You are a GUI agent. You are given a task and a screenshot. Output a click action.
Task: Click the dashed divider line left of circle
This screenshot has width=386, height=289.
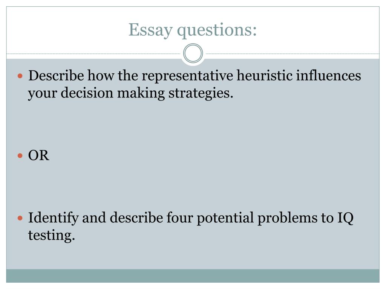93,53
